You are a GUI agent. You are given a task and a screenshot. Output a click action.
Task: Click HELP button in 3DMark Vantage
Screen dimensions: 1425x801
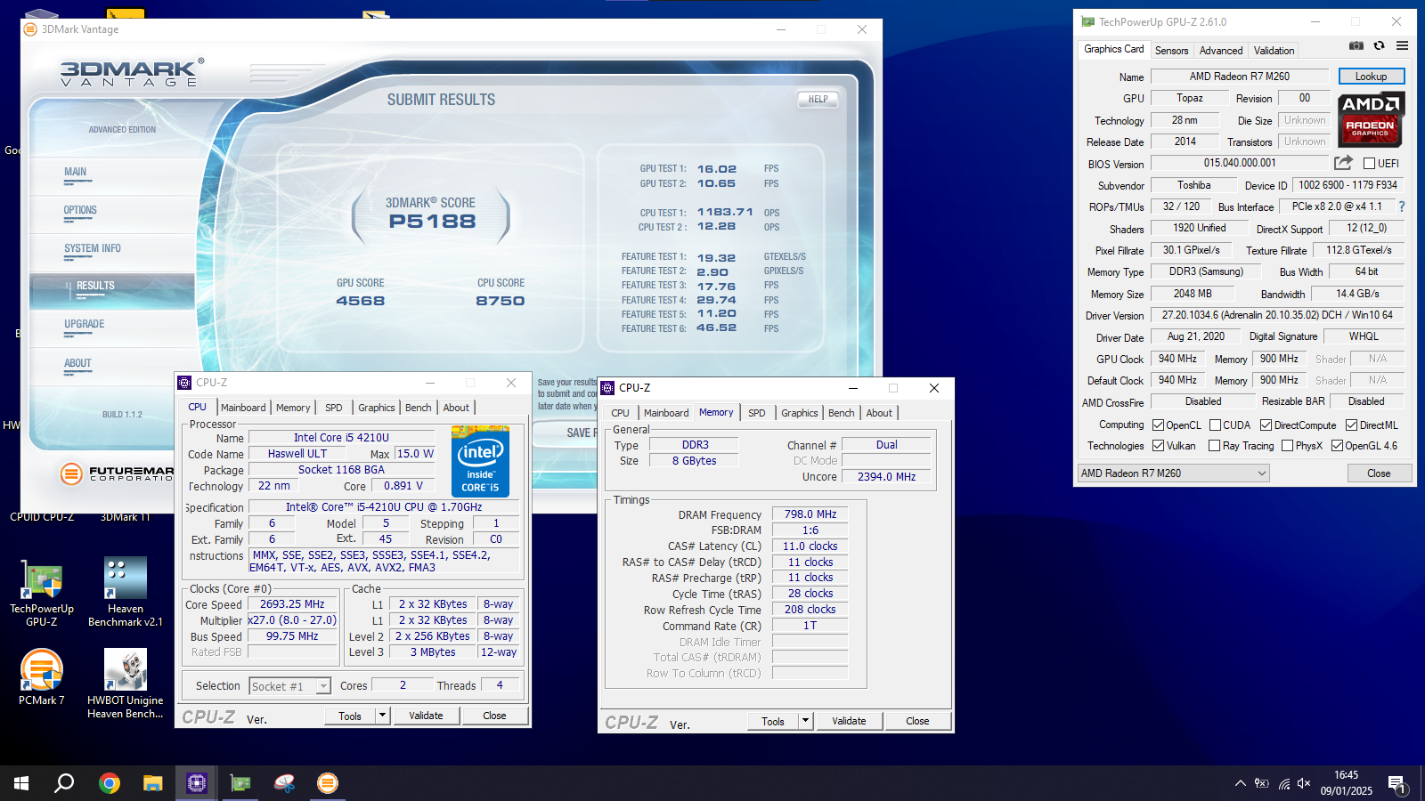(x=818, y=100)
